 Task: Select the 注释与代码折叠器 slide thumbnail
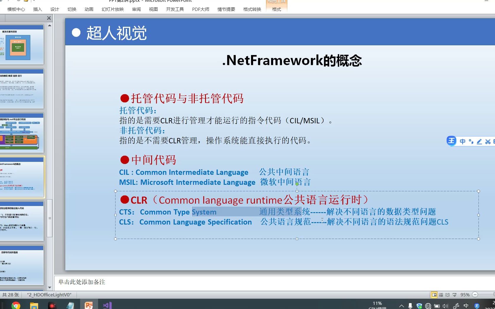tap(22, 265)
